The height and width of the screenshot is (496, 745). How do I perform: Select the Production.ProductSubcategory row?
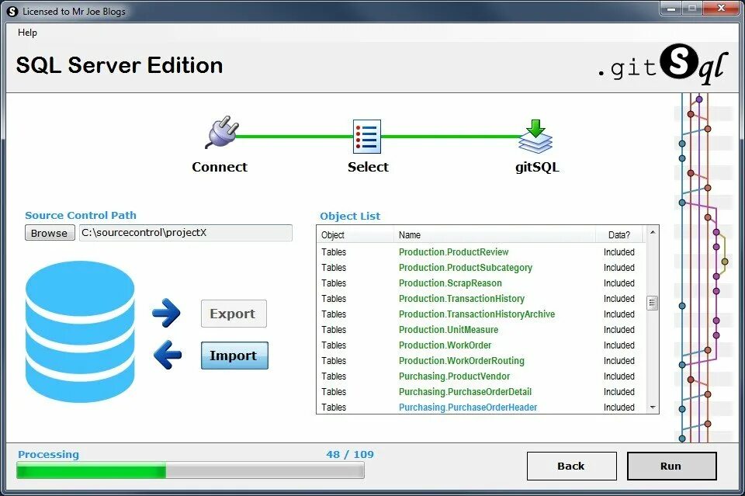point(481,268)
